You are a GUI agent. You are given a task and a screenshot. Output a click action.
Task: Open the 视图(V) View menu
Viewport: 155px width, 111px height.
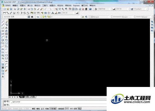[23, 6]
